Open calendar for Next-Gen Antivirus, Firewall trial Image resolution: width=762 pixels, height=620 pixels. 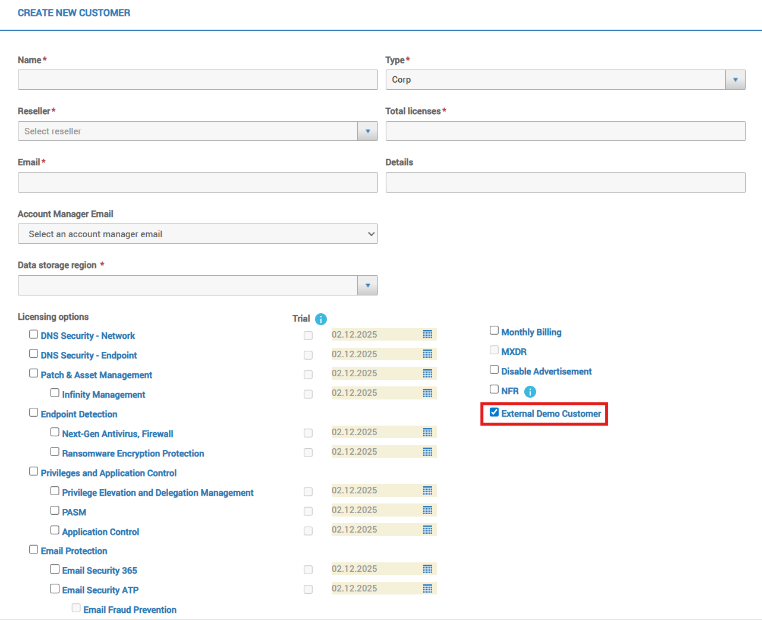click(427, 432)
